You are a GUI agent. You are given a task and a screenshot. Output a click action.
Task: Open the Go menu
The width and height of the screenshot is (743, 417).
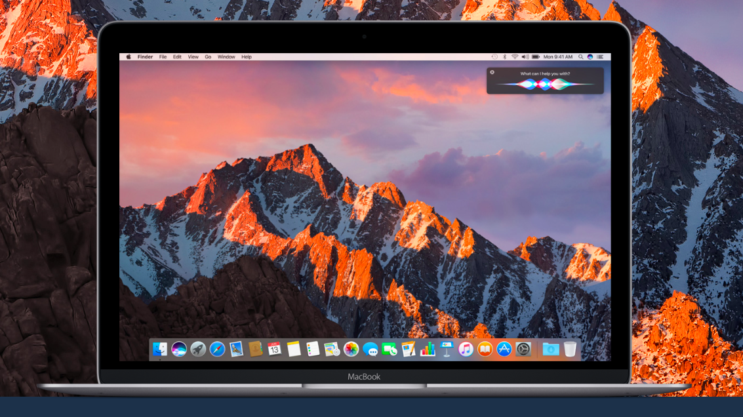pyautogui.click(x=208, y=57)
